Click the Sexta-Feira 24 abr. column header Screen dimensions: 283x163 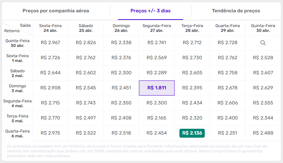click(50, 28)
